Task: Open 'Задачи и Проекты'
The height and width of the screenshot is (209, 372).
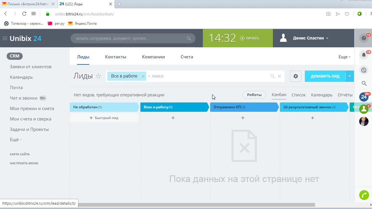Action: [x=29, y=129]
